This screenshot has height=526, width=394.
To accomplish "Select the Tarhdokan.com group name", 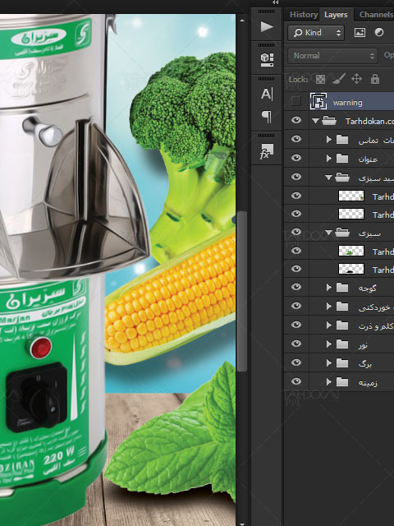I will click(369, 121).
